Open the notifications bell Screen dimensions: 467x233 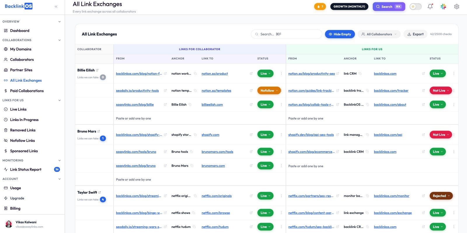[430, 6]
